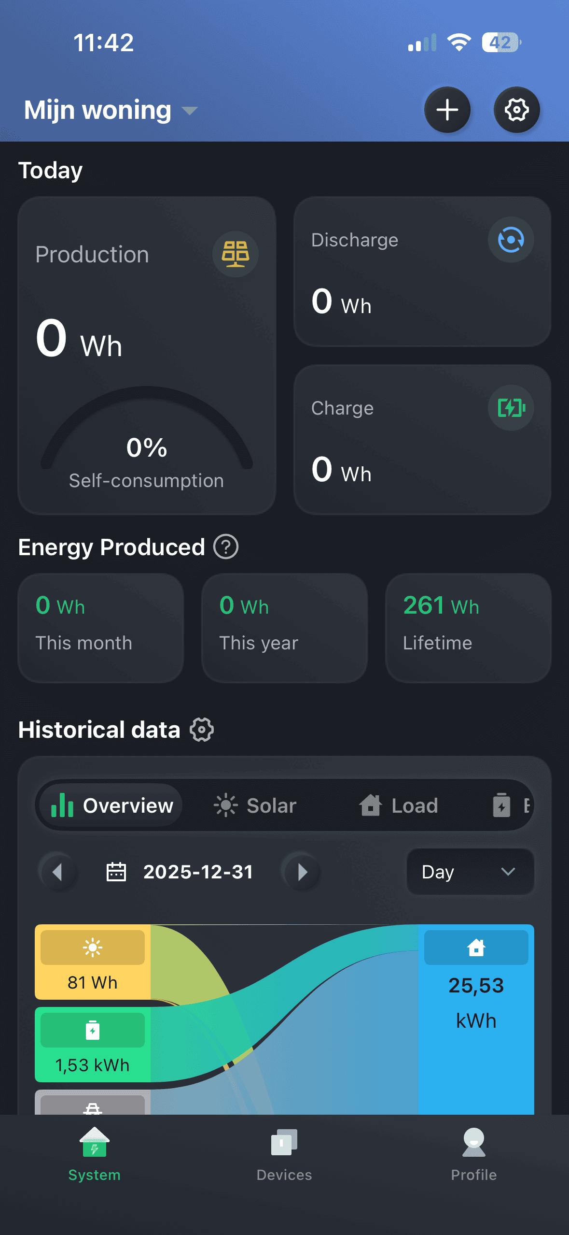Open the Profile navigation tab
569x1235 pixels.
tap(473, 1155)
